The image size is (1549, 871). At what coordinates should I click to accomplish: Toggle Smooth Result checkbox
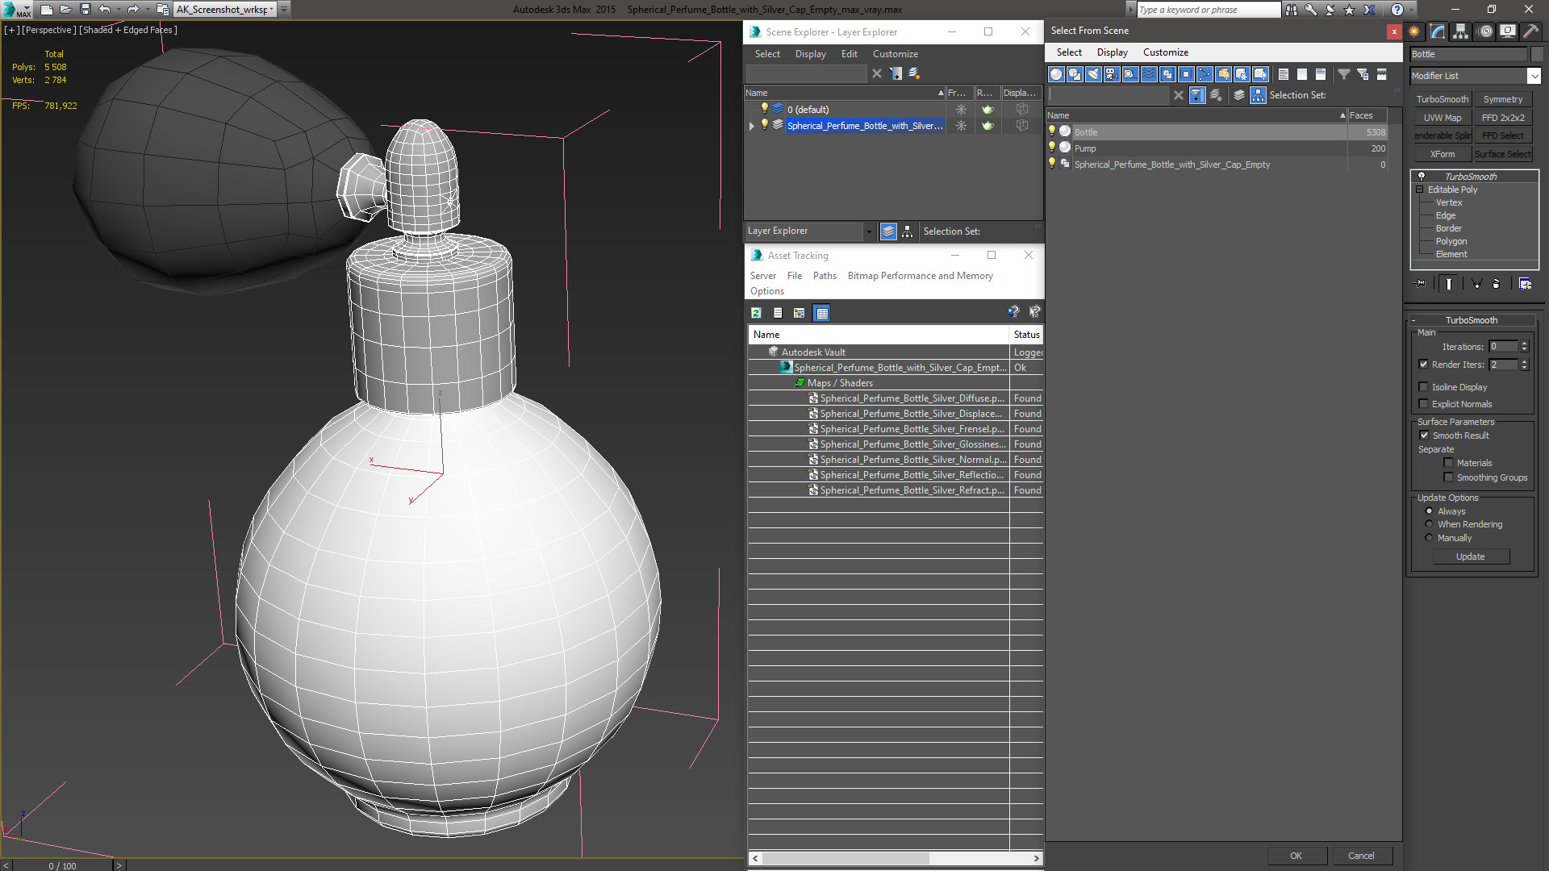pyautogui.click(x=1424, y=435)
